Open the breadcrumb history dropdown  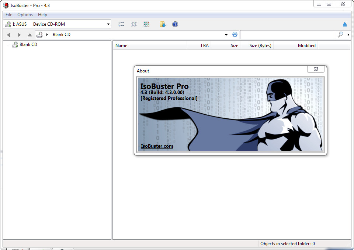click(x=226, y=35)
